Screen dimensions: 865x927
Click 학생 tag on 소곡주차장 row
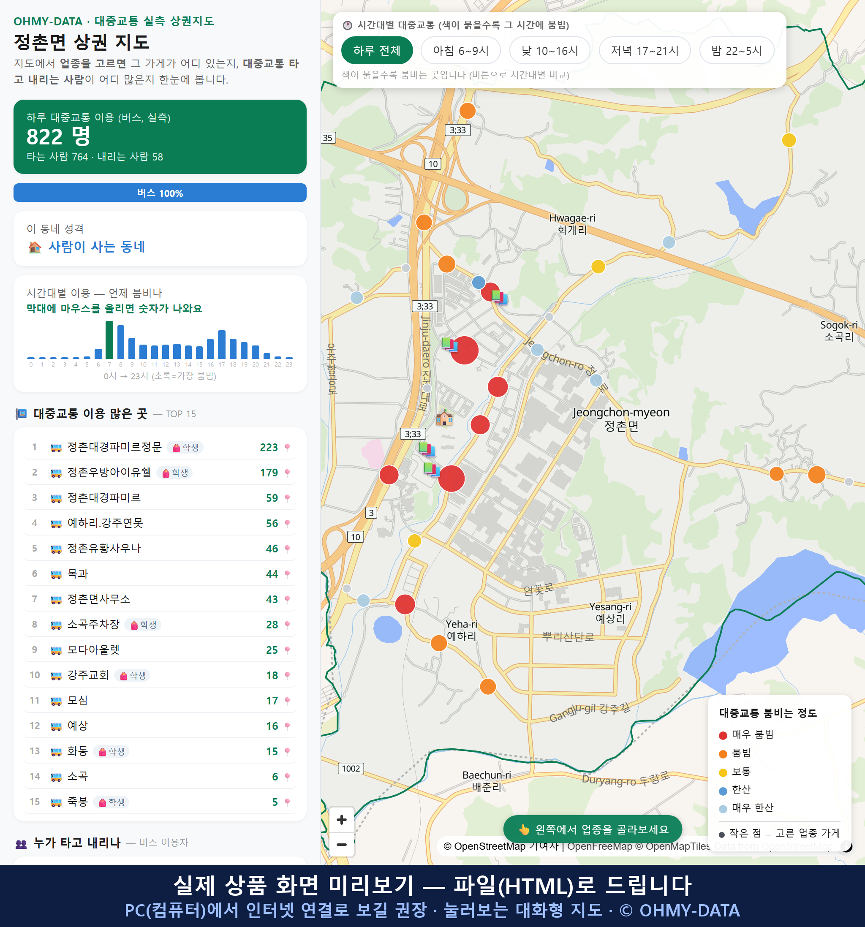pos(143,624)
